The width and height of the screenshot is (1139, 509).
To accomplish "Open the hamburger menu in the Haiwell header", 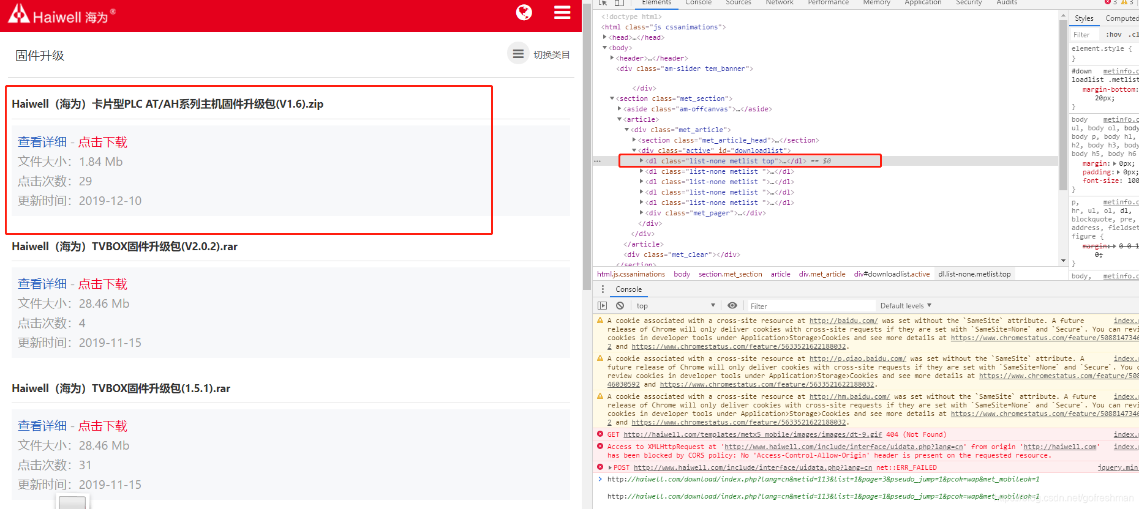I will click(562, 12).
